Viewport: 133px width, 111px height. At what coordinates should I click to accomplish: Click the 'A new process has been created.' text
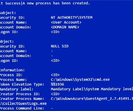click(56, 3)
